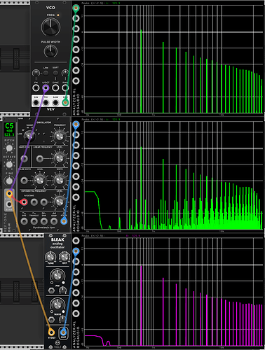This screenshot has height=350, width=265.
Task: Click the VCO SAW output jack
Action: (x=55, y=102)
